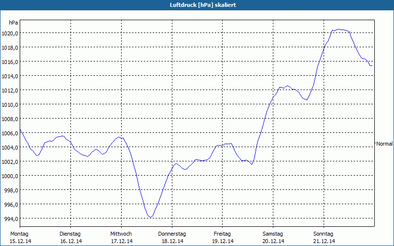Select the Sonntag 21.12.14 axis label

tap(324, 238)
